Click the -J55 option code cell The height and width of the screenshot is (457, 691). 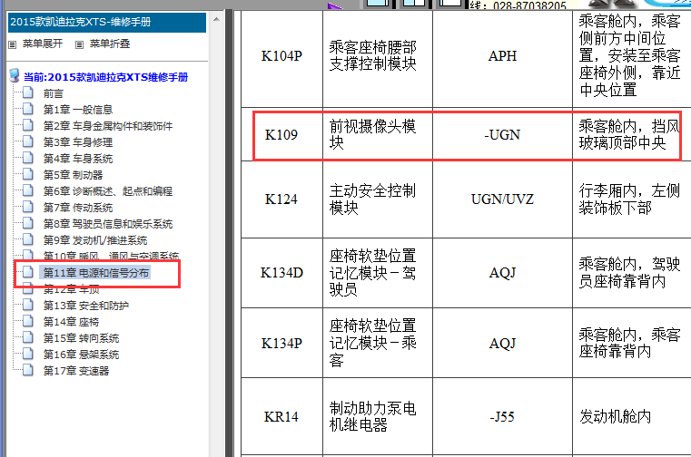point(502,416)
